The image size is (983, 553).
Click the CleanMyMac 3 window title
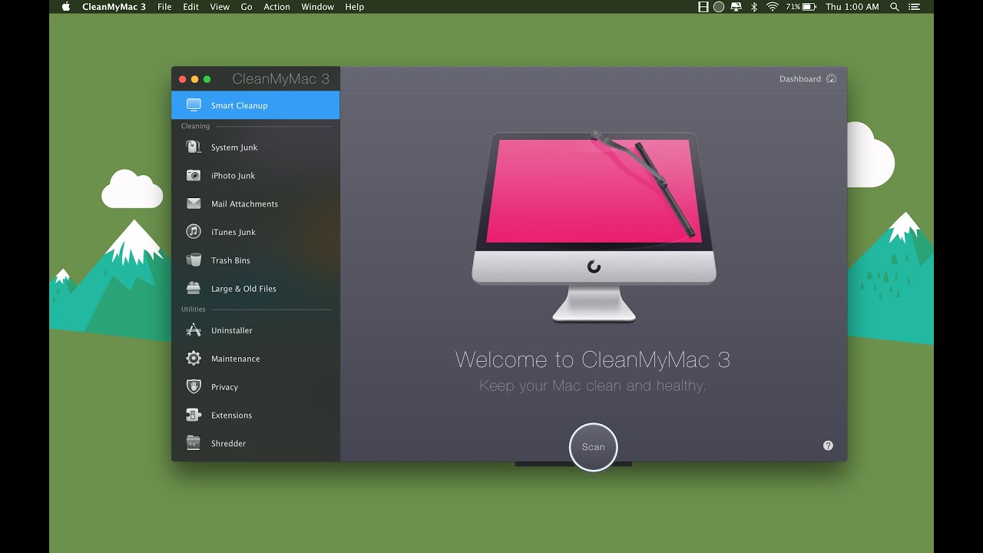[281, 79]
